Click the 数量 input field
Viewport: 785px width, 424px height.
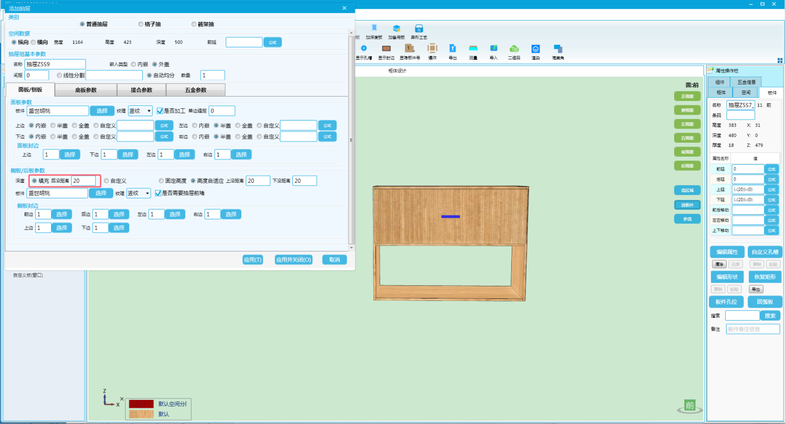point(212,75)
